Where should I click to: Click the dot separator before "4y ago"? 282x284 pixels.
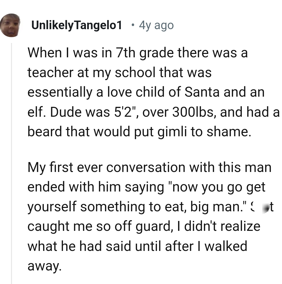coord(133,25)
